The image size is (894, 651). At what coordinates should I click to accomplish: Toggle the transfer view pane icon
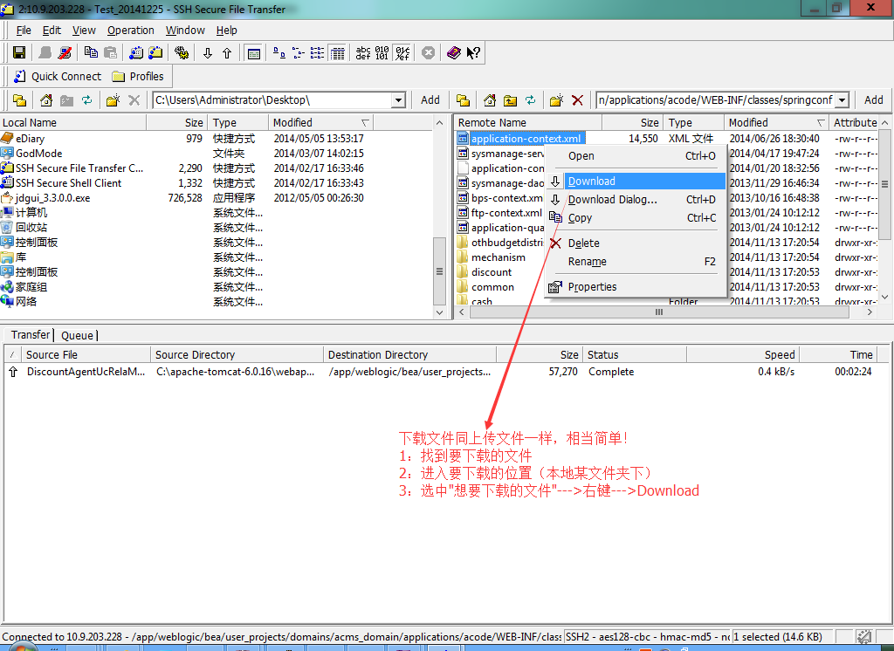253,53
